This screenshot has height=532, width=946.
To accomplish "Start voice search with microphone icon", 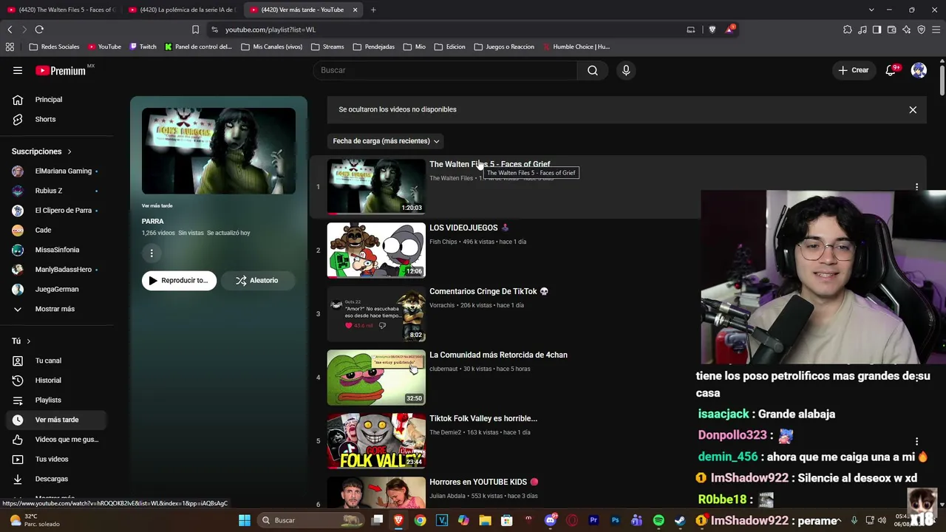I will click(x=626, y=70).
